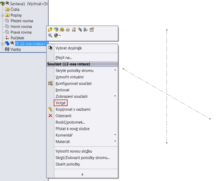This screenshot has width=216, height=181.
Task: Click the Vybrat doplněk cursor icon
Action: click(50, 48)
